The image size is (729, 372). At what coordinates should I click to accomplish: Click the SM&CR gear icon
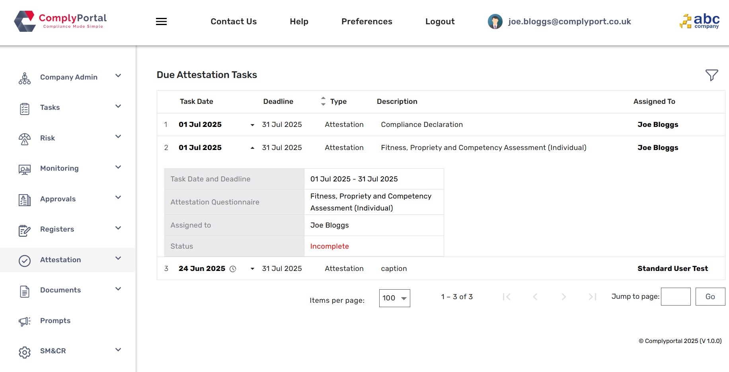[25, 352]
